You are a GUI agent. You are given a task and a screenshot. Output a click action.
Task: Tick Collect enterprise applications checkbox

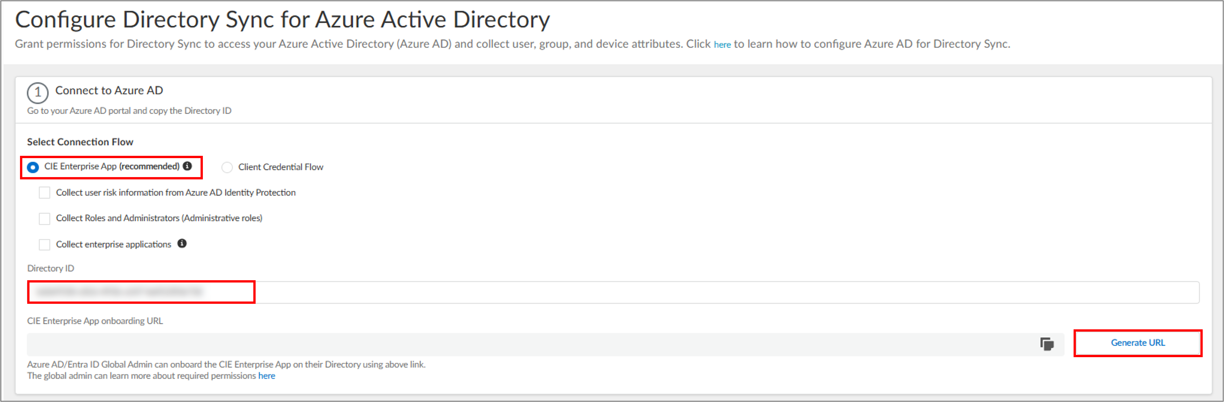[44, 245]
